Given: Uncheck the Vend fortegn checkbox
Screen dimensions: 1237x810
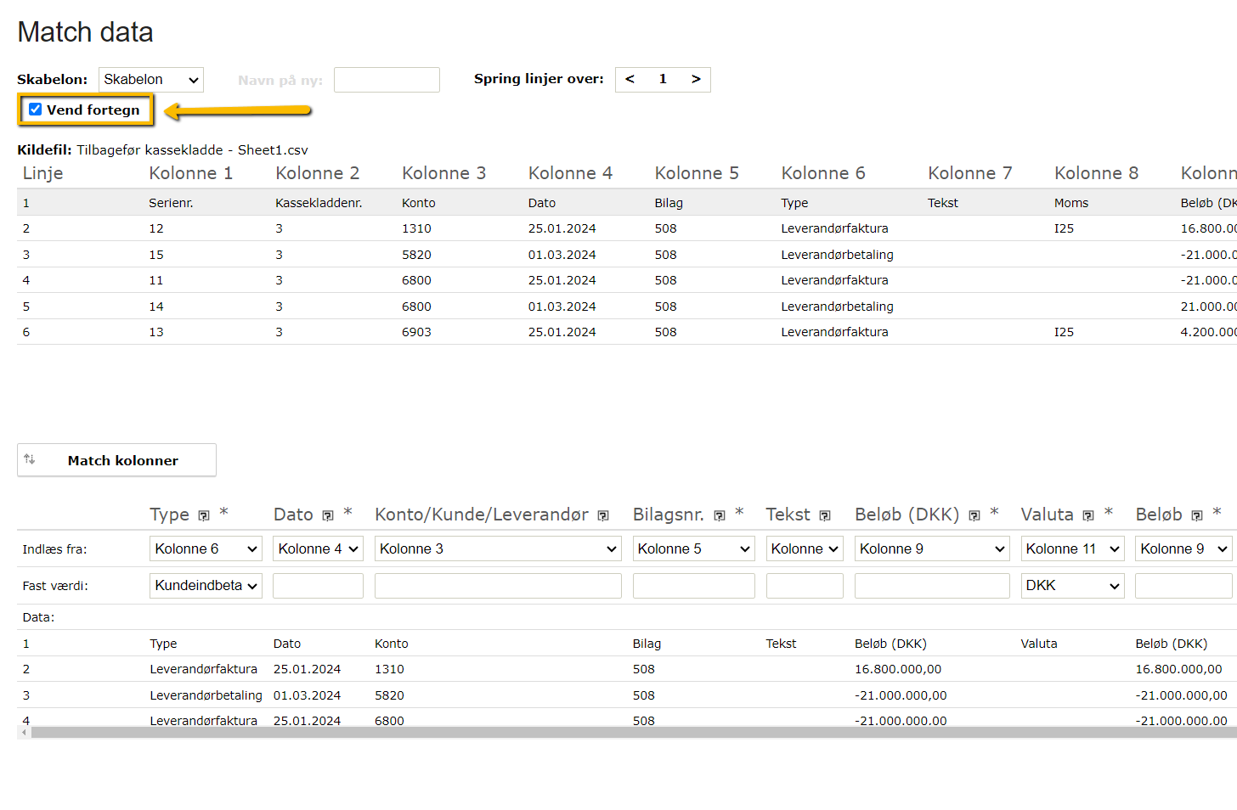Looking at the screenshot, I should (36, 110).
